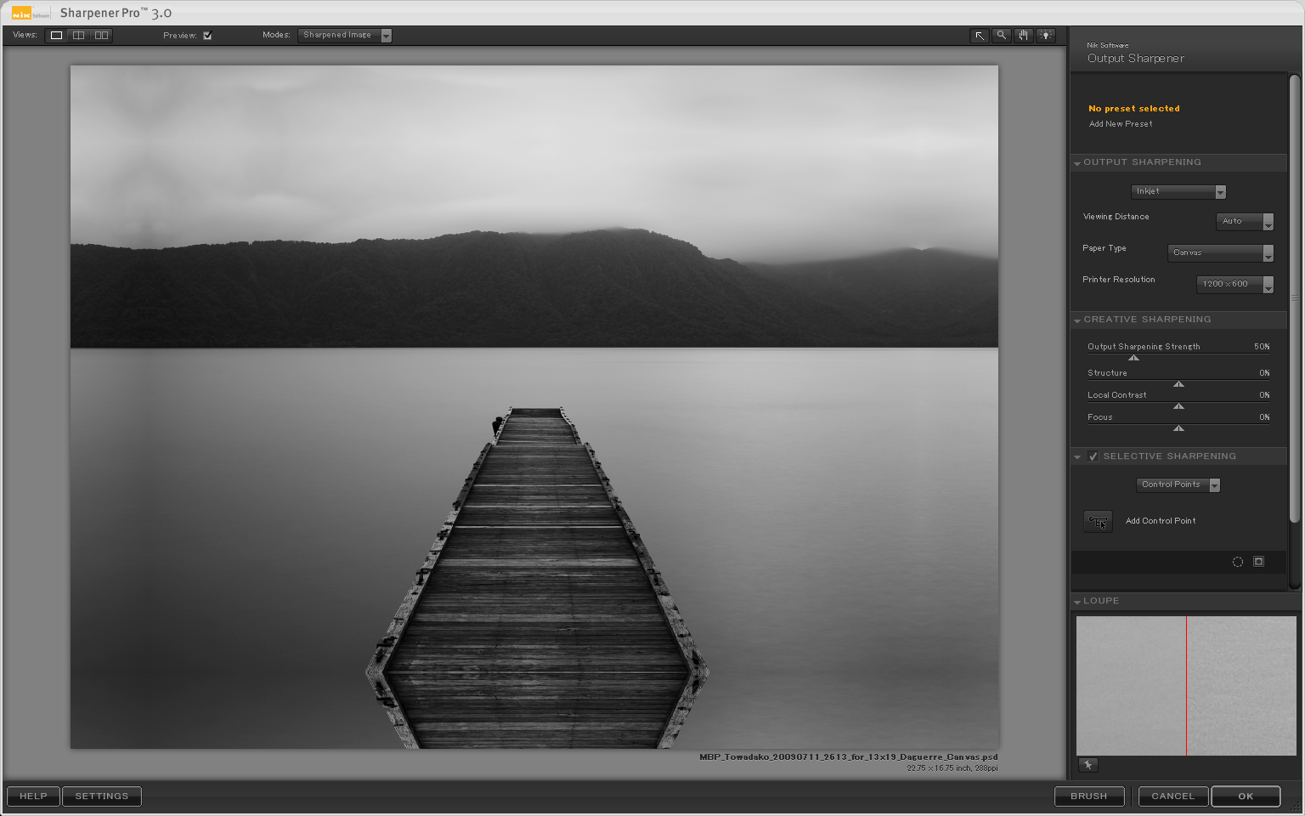Open the Printer Resolution dropdown

pyautogui.click(x=1234, y=285)
